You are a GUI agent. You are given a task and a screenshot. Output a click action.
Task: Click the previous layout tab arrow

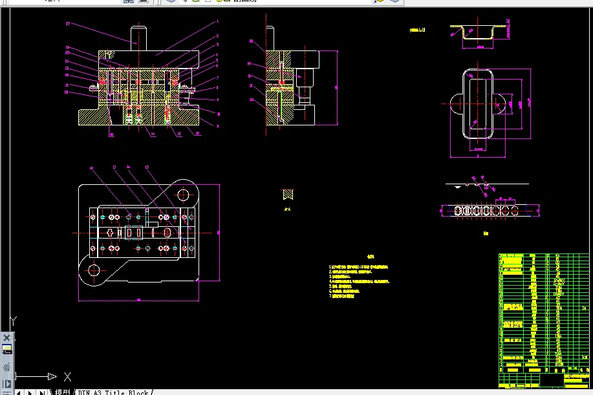point(19,392)
